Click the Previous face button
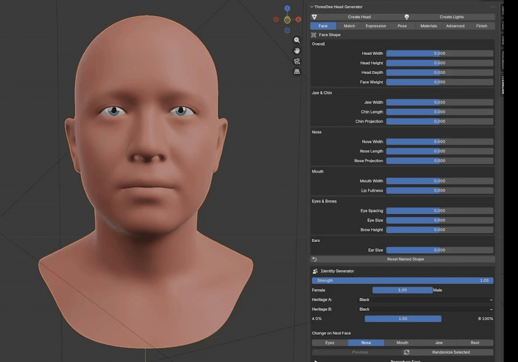This screenshot has height=362, width=518. pyautogui.click(x=357, y=352)
